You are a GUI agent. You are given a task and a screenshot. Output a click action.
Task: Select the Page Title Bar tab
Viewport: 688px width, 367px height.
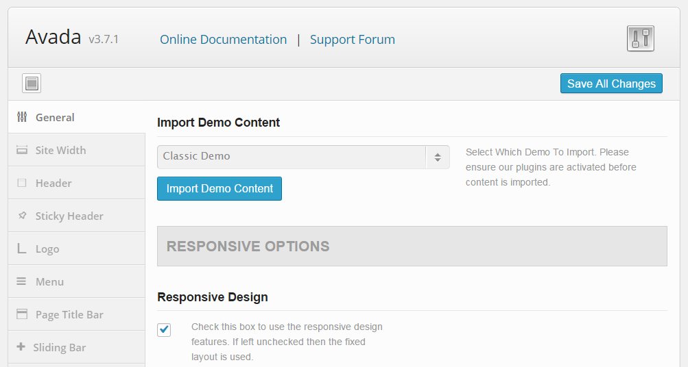pyautogui.click(x=77, y=314)
